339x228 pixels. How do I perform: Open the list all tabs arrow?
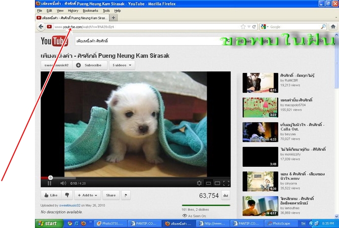click(x=336, y=18)
